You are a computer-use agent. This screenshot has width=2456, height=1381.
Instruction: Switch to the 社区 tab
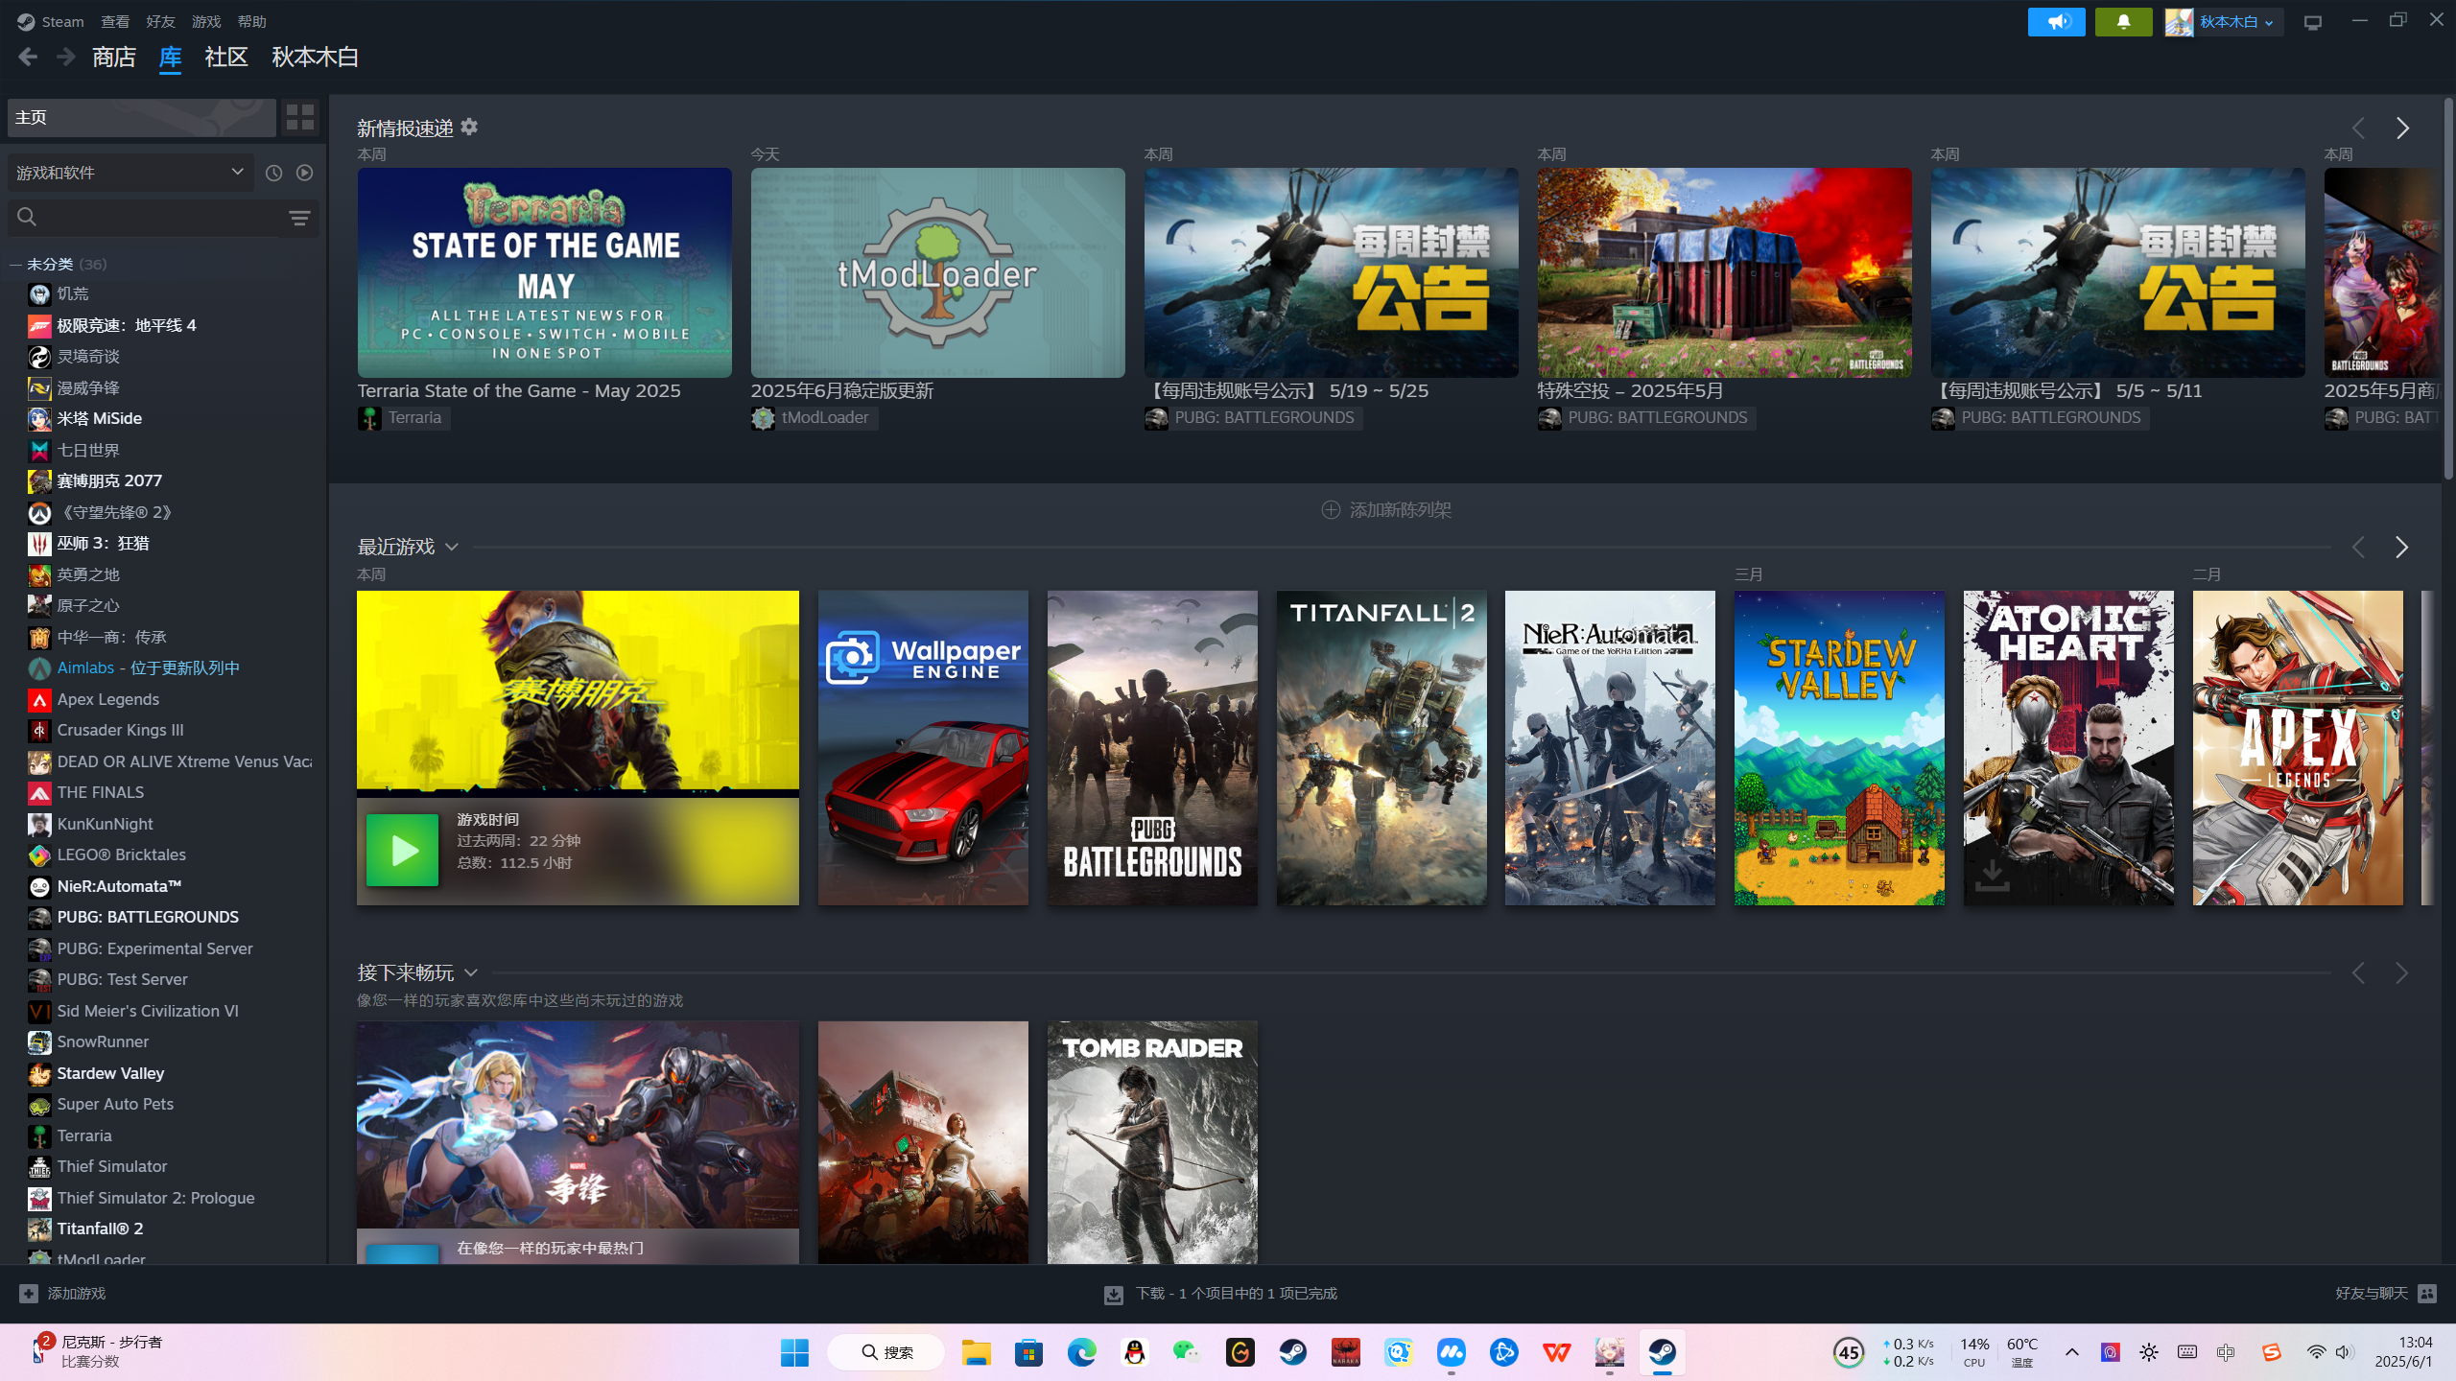pyautogui.click(x=226, y=58)
